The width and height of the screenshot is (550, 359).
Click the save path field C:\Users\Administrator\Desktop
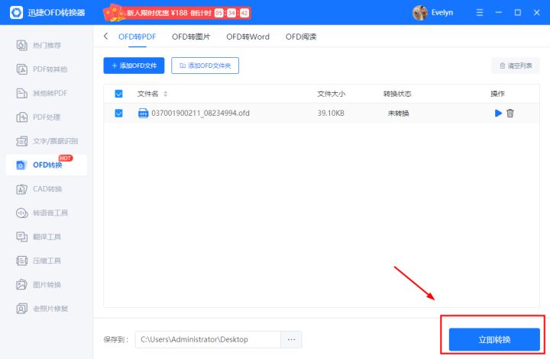(x=208, y=339)
